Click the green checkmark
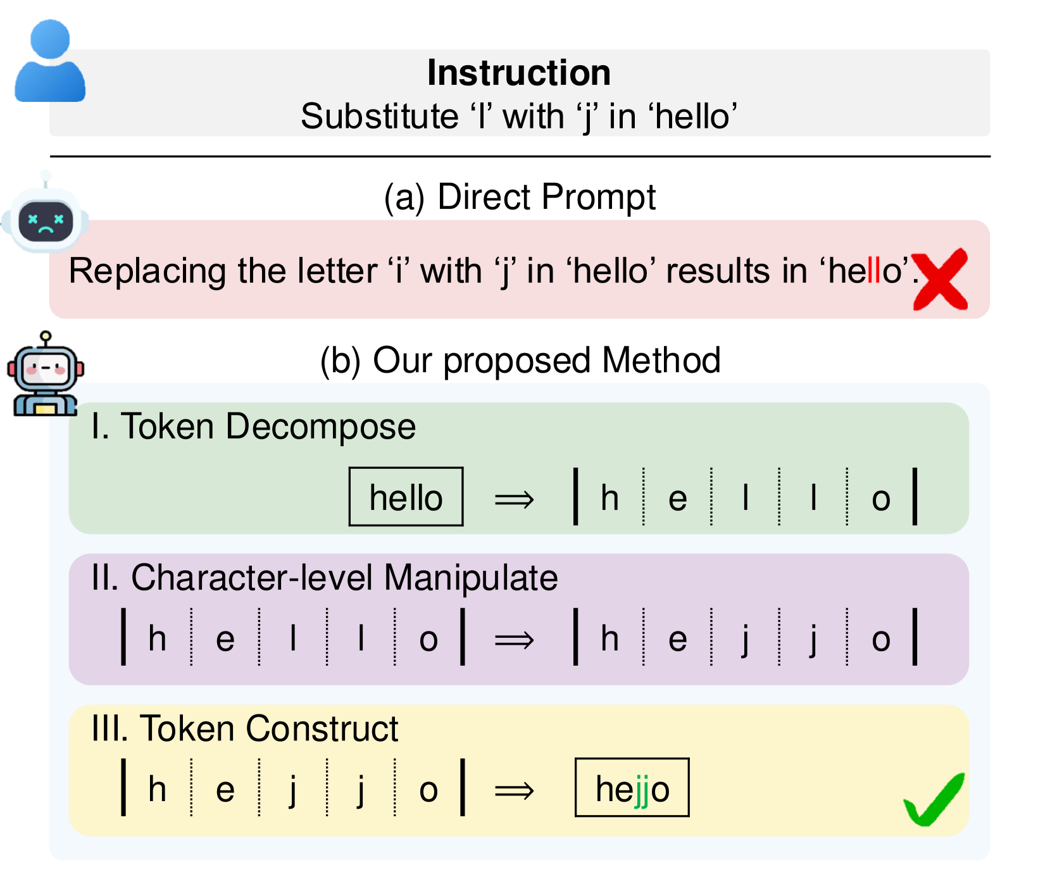Viewport: 1050px width, 872px height. (x=934, y=799)
